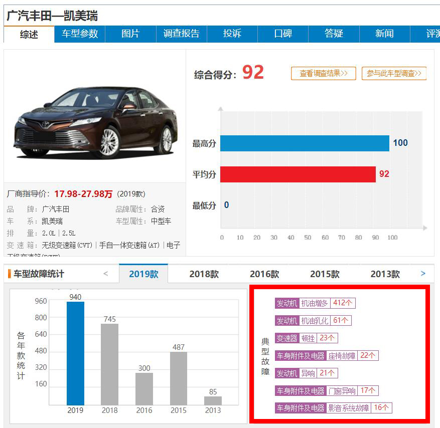The width and height of the screenshot is (440, 428).
Task: Click the displacement value 2.5L
Action: [x=69, y=233]
